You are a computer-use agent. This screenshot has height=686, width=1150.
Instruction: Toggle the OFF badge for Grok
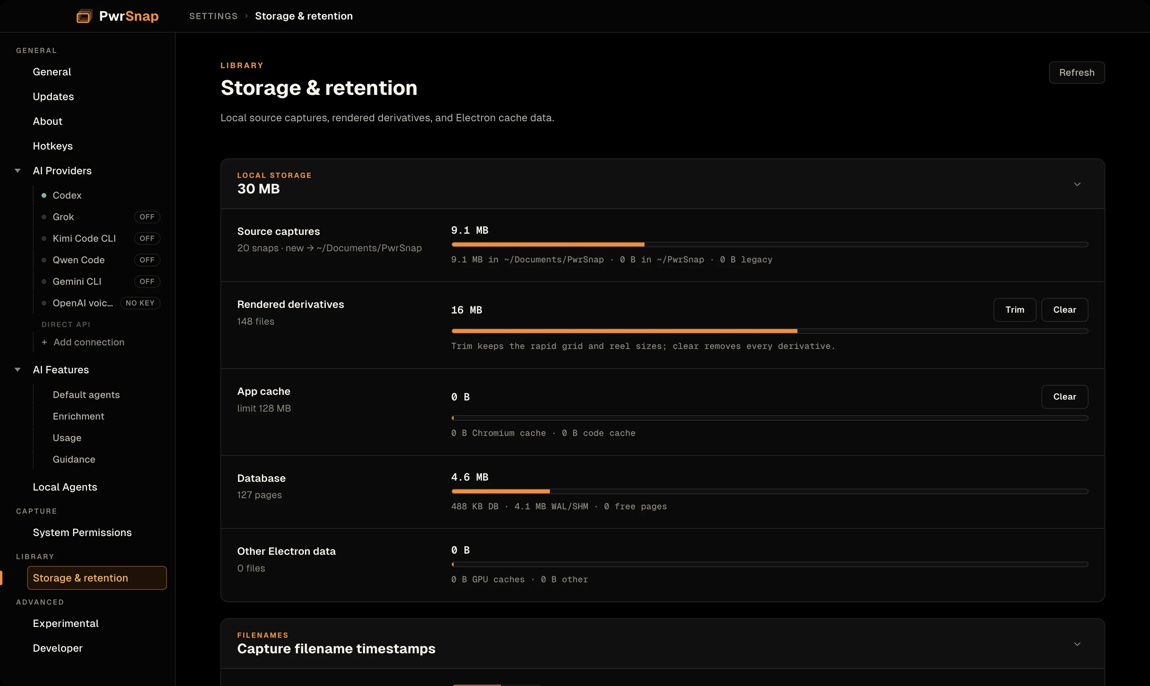tap(147, 217)
